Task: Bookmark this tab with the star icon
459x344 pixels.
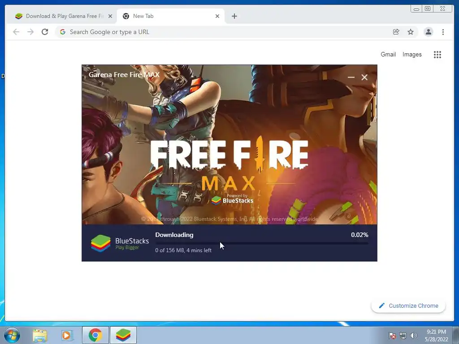Action: pyautogui.click(x=411, y=32)
